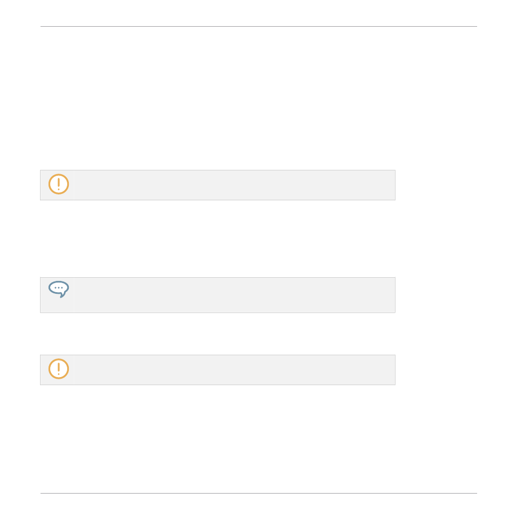The image size is (507, 508).
Task: Select the last gray warning callout box
Action: [218, 370]
